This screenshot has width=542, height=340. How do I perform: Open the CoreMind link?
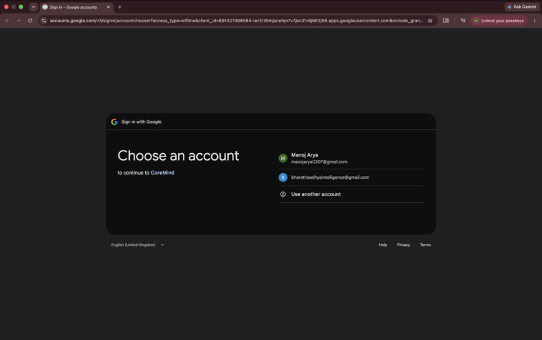(x=163, y=173)
